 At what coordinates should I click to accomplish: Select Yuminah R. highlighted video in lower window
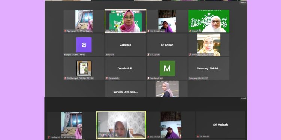(x=121, y=125)
